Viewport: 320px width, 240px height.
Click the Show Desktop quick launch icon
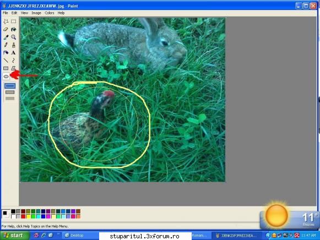[51, 235]
